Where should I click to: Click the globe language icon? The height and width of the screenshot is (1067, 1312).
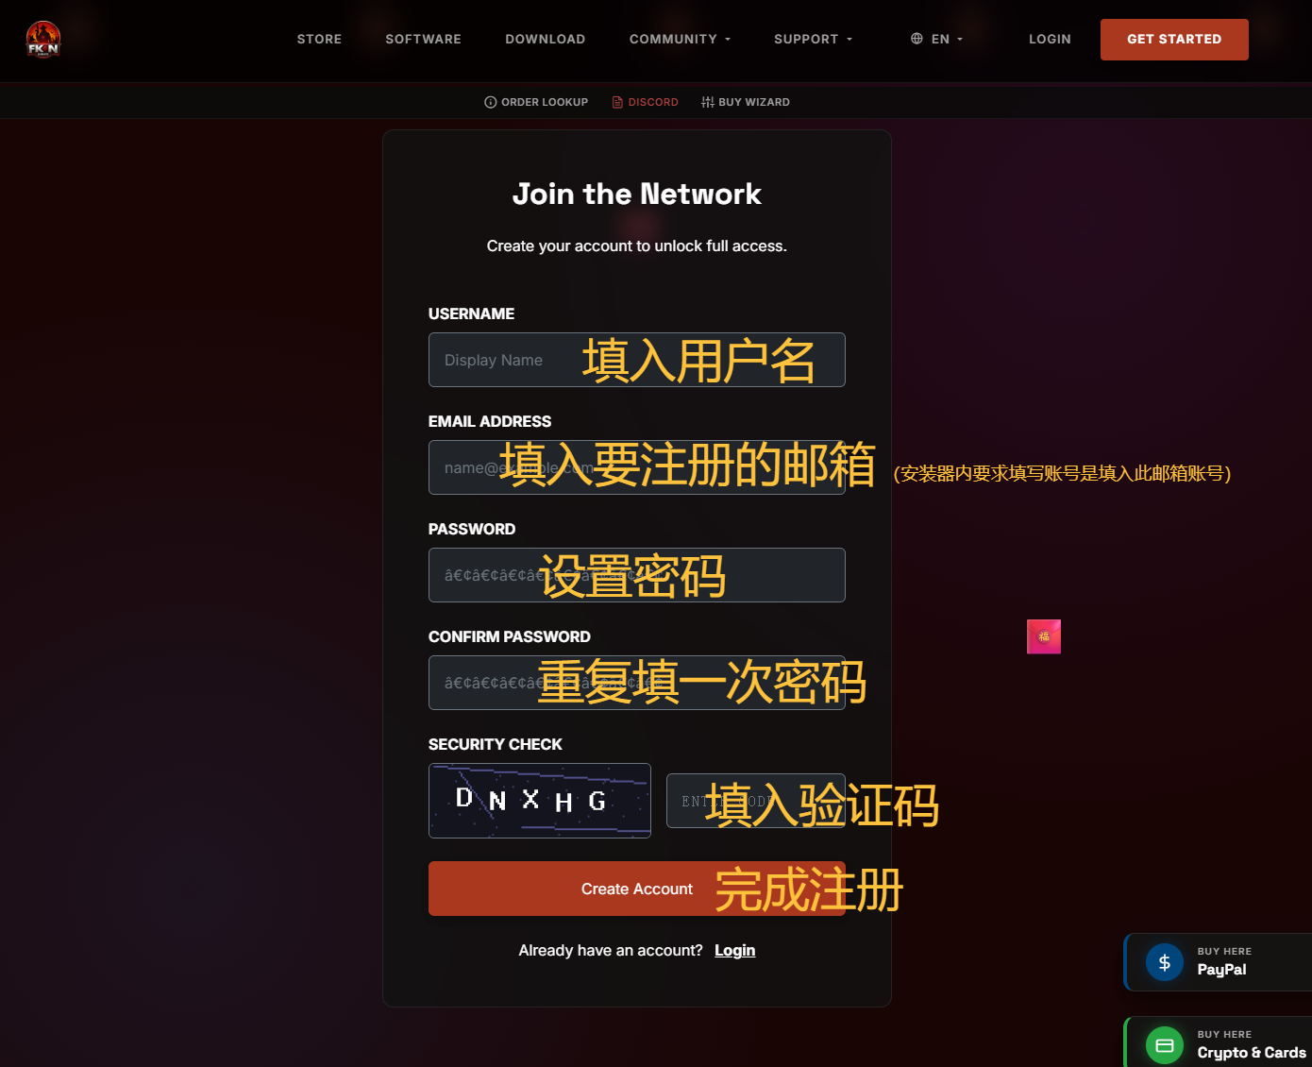(917, 39)
